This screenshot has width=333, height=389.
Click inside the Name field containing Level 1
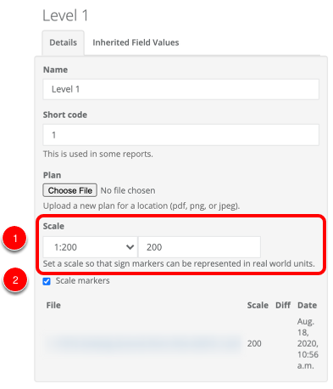point(180,89)
